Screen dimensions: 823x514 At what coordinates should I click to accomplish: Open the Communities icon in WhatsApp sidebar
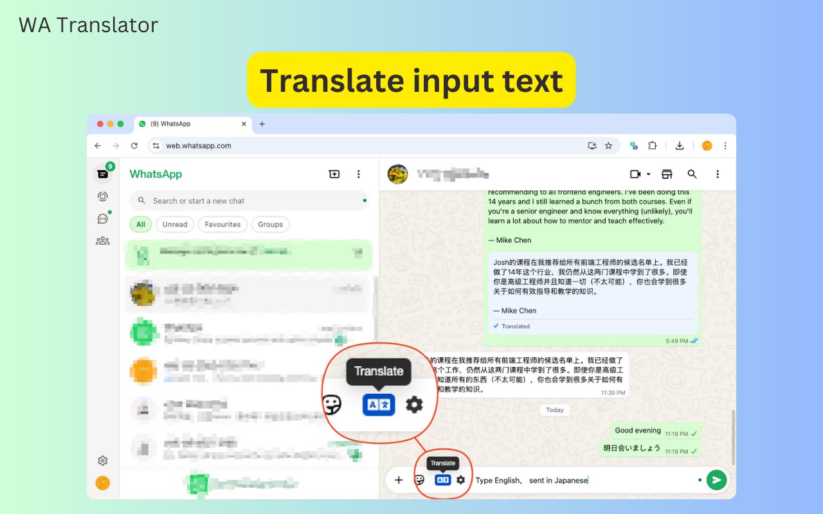103,241
